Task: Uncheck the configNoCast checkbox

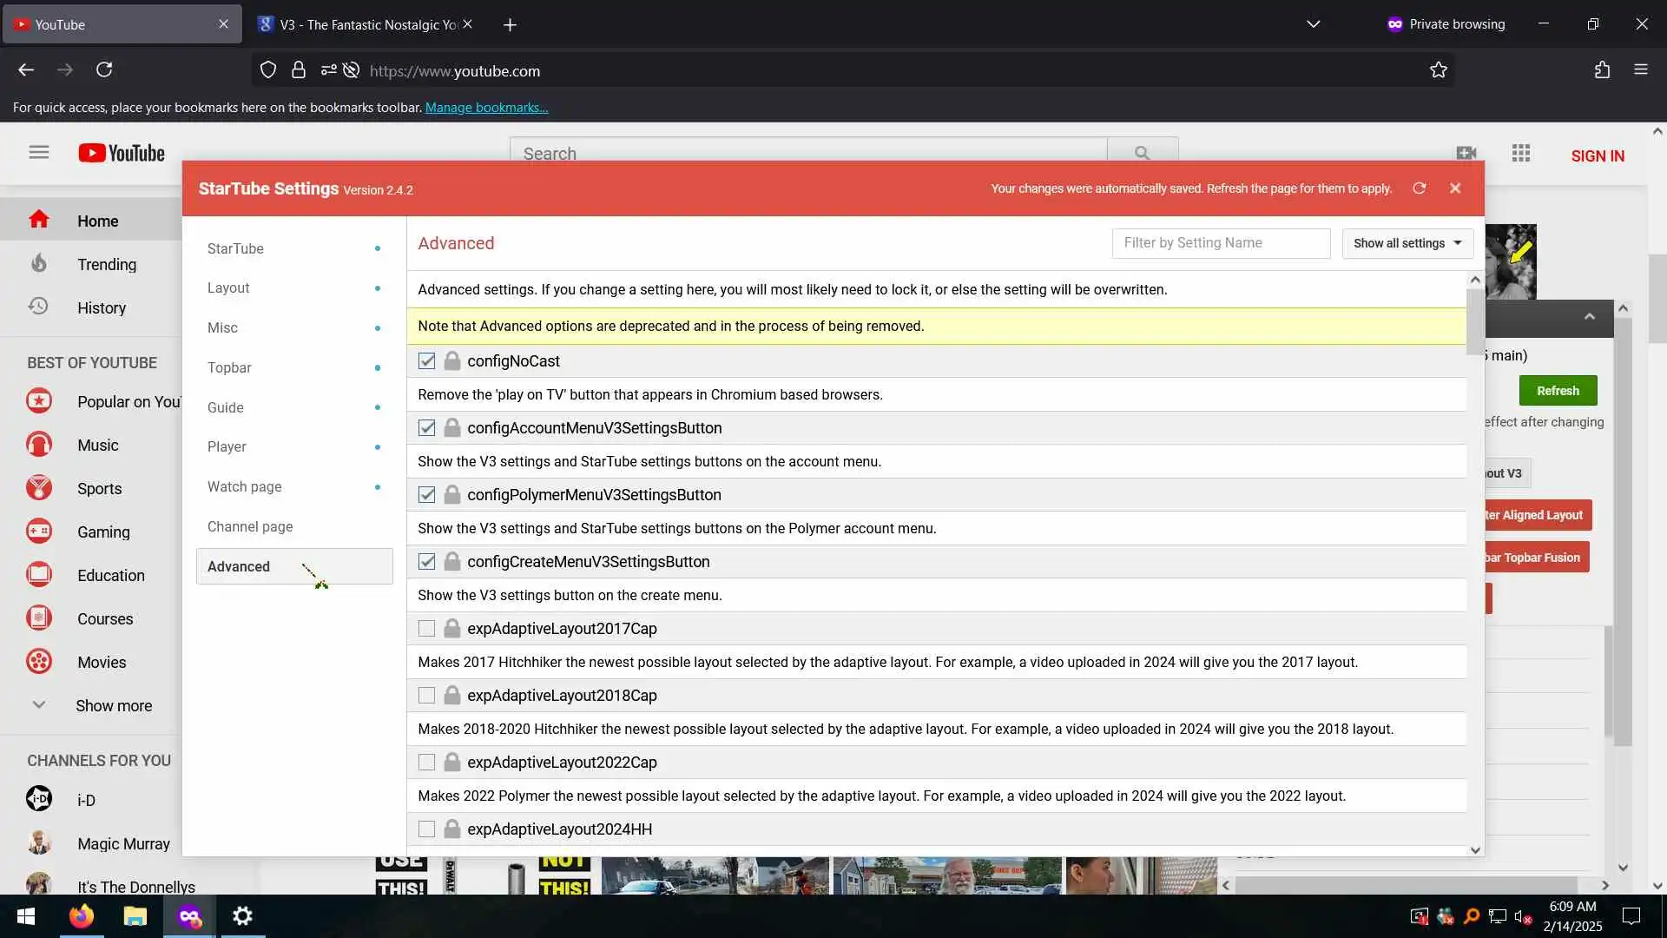Action: [x=426, y=361]
